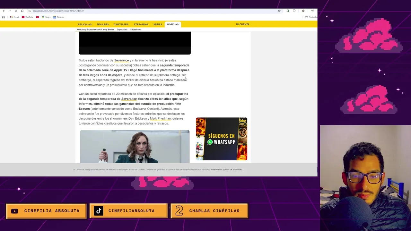
Task: Open the PELÍCULAS menu
Action: [85, 24]
